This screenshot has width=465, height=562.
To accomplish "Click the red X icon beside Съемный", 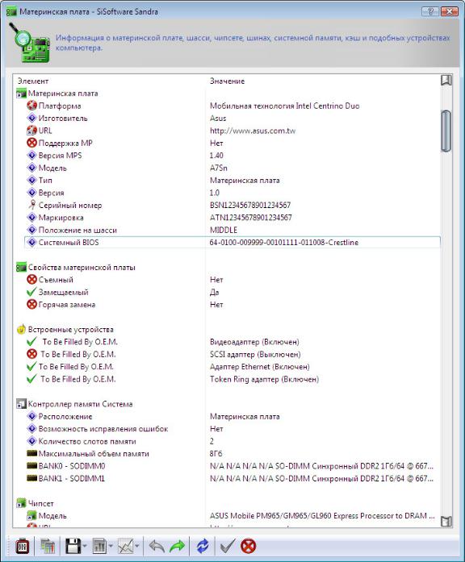I will tap(32, 280).
